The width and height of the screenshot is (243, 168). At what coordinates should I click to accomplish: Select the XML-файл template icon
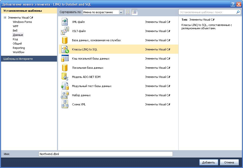(65, 22)
